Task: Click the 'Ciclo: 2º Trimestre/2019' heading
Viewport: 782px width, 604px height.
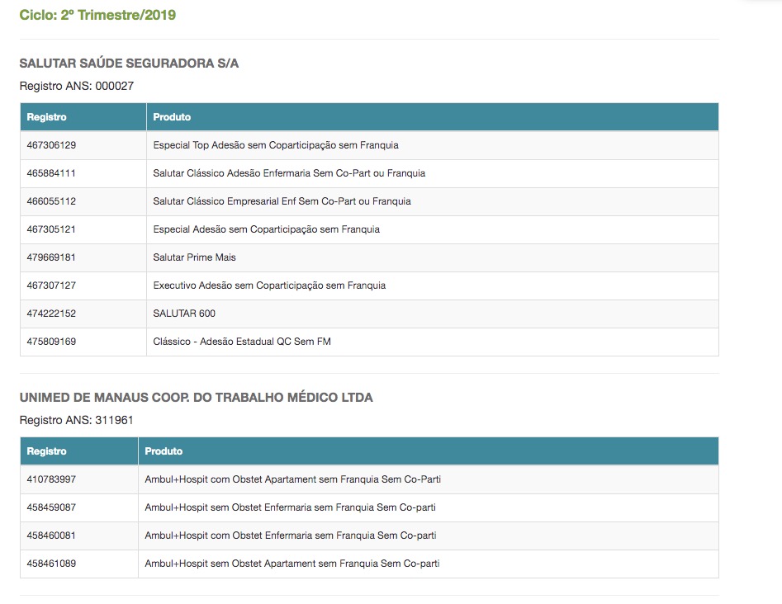Action: pos(97,15)
